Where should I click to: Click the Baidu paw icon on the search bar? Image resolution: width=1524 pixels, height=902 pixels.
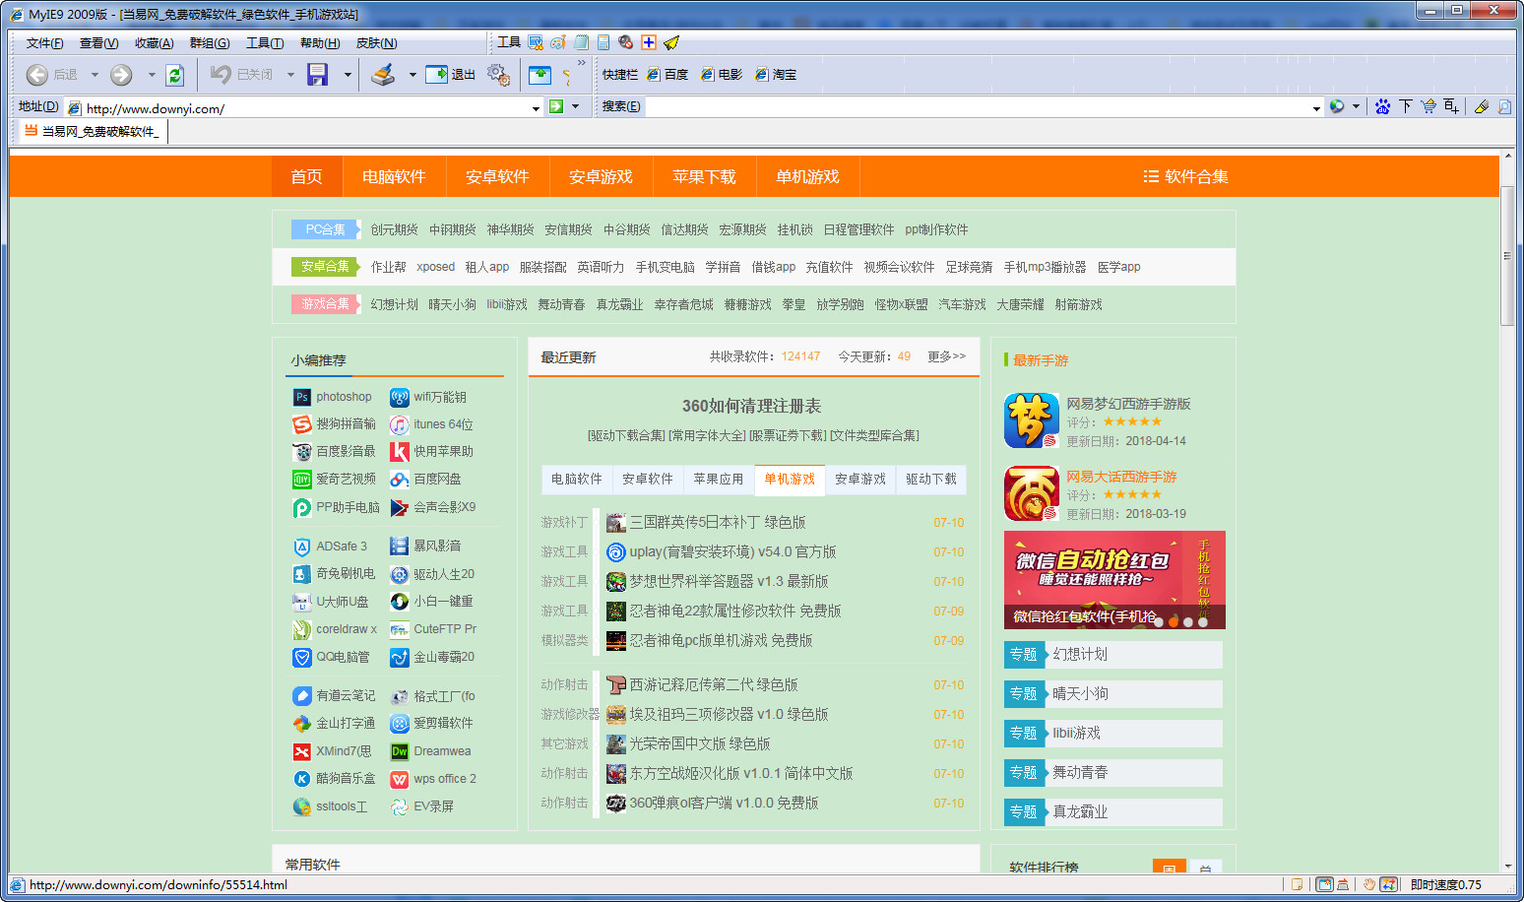[x=1381, y=105]
